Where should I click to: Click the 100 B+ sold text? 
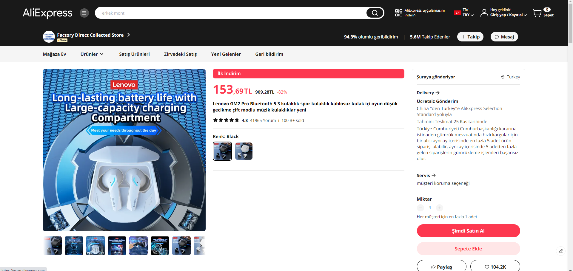293,120
